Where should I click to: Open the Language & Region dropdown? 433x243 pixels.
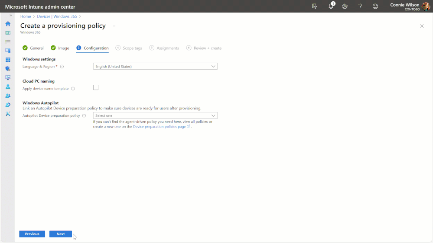[155, 67]
